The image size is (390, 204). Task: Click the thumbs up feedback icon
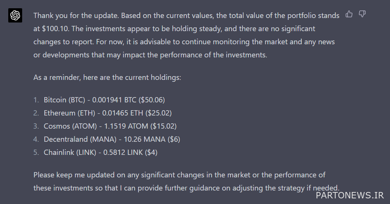[349, 14]
